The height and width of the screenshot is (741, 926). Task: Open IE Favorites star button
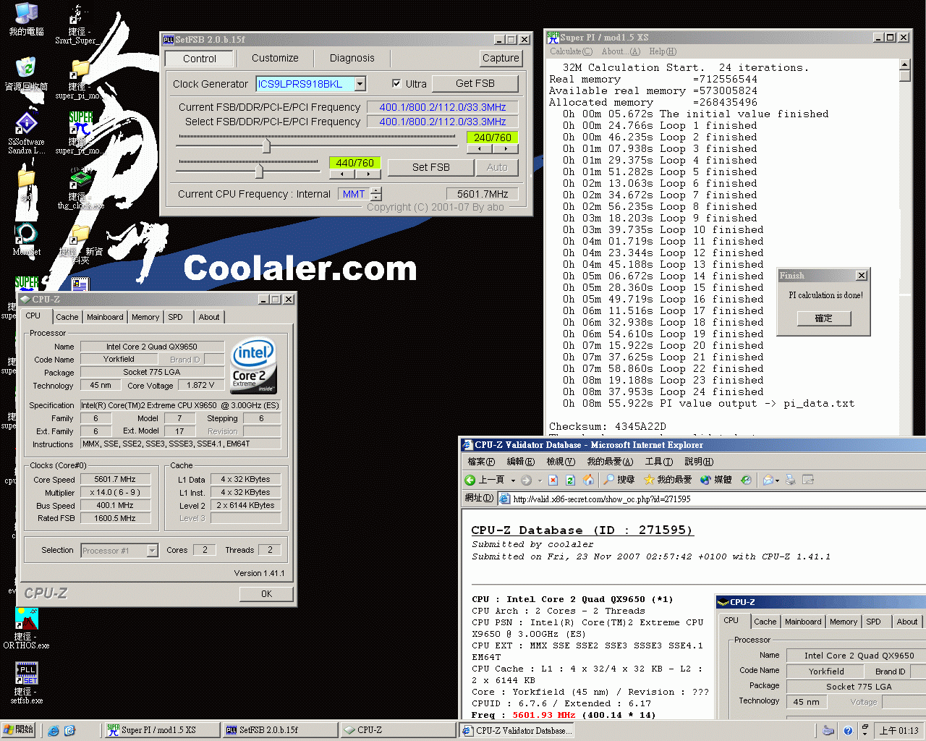tap(667, 480)
